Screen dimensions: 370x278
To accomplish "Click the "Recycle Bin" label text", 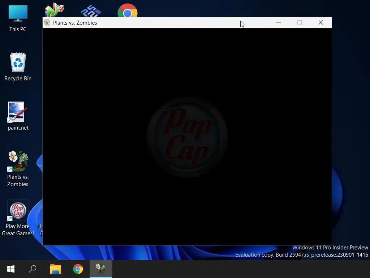I will pyautogui.click(x=18, y=79).
